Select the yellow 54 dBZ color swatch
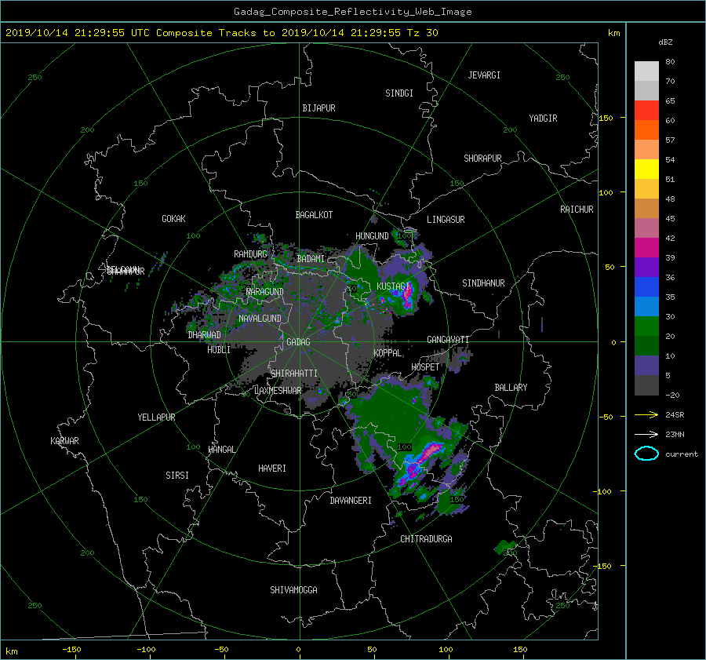The height and width of the screenshot is (660, 706). click(x=646, y=170)
